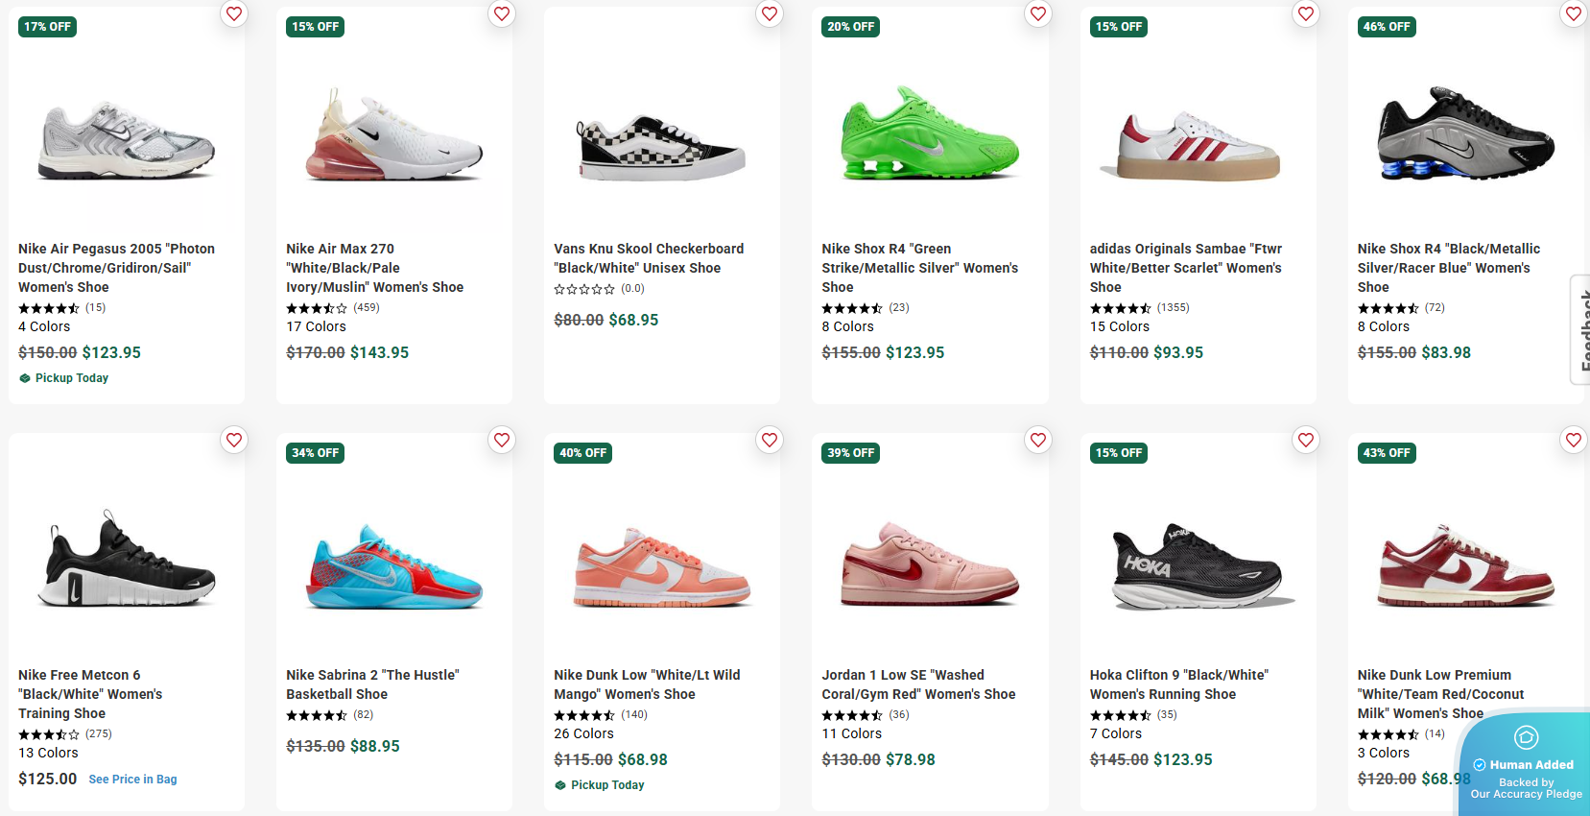Save Nike Shox R4 Green Strike via heart icon
Image resolution: width=1590 pixels, height=816 pixels.
1037,13
